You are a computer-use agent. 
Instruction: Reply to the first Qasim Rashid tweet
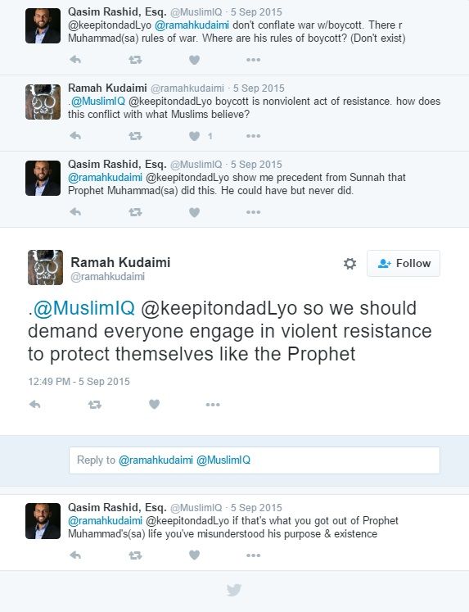point(74,60)
